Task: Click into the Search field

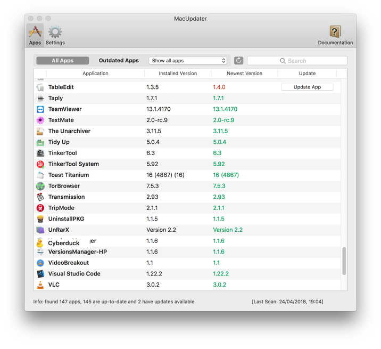Action: pyautogui.click(x=297, y=61)
